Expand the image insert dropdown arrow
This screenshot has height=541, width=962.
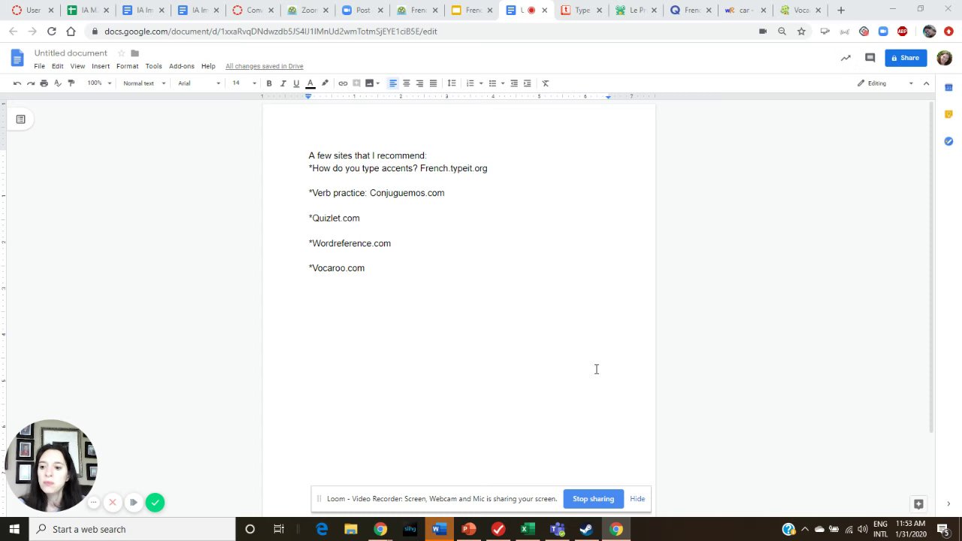point(377,83)
